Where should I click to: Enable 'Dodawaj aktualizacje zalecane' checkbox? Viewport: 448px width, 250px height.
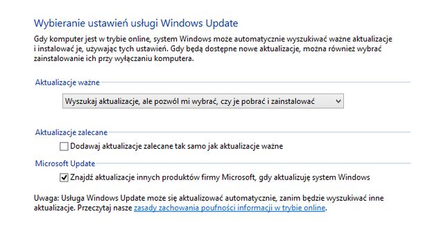pyautogui.click(x=64, y=146)
